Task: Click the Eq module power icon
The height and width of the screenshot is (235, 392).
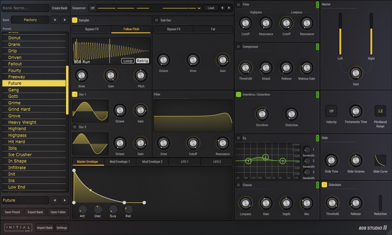Action: 238,138
